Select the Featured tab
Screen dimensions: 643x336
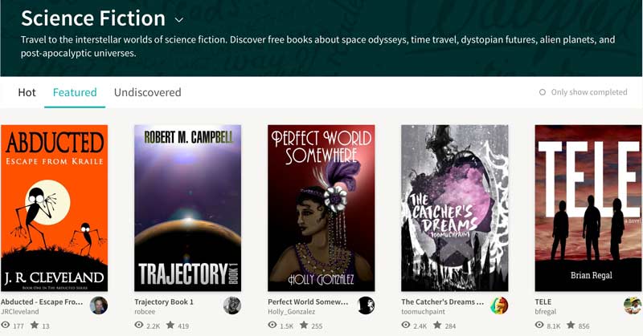[75, 92]
